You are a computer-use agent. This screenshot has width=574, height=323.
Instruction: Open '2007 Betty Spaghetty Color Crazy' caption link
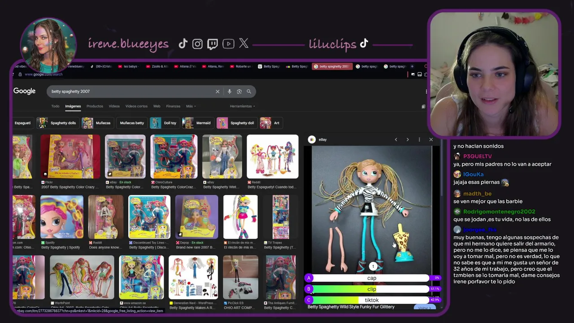[70, 187]
